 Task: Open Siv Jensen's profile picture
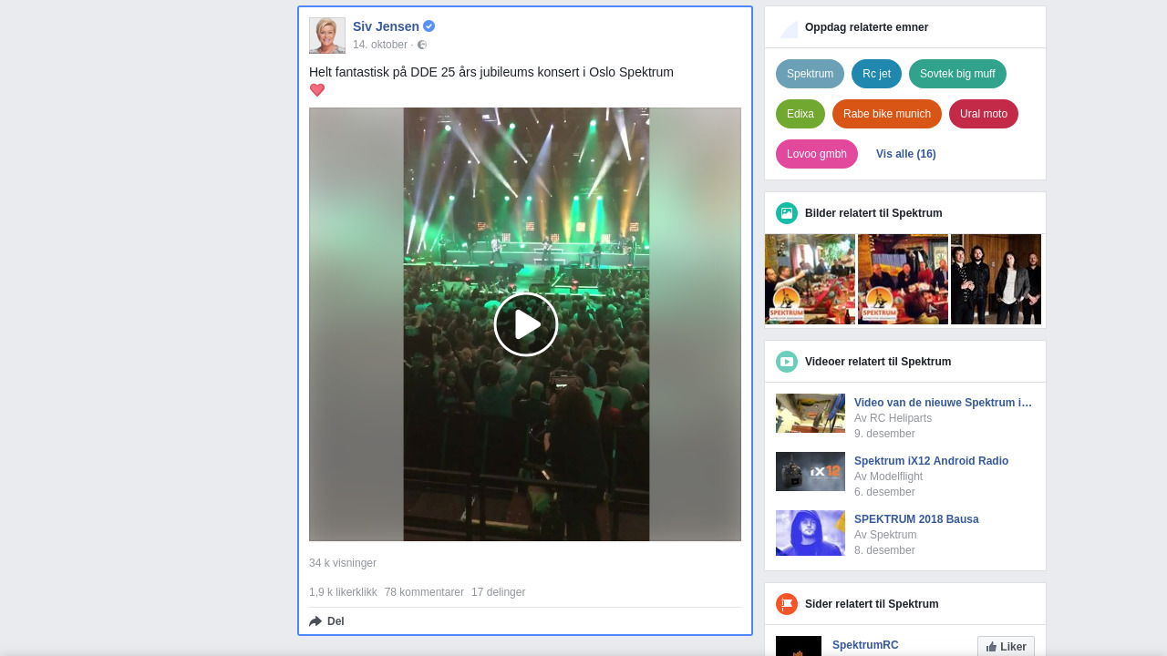pyautogui.click(x=327, y=36)
